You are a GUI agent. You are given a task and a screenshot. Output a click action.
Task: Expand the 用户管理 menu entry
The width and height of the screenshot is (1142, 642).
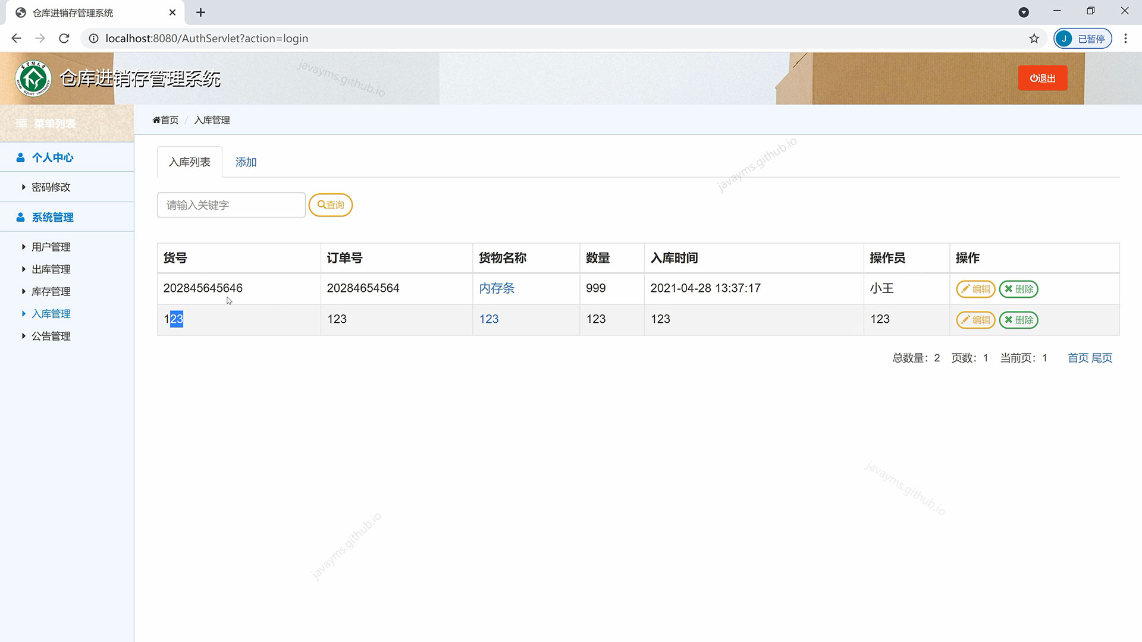click(x=51, y=247)
